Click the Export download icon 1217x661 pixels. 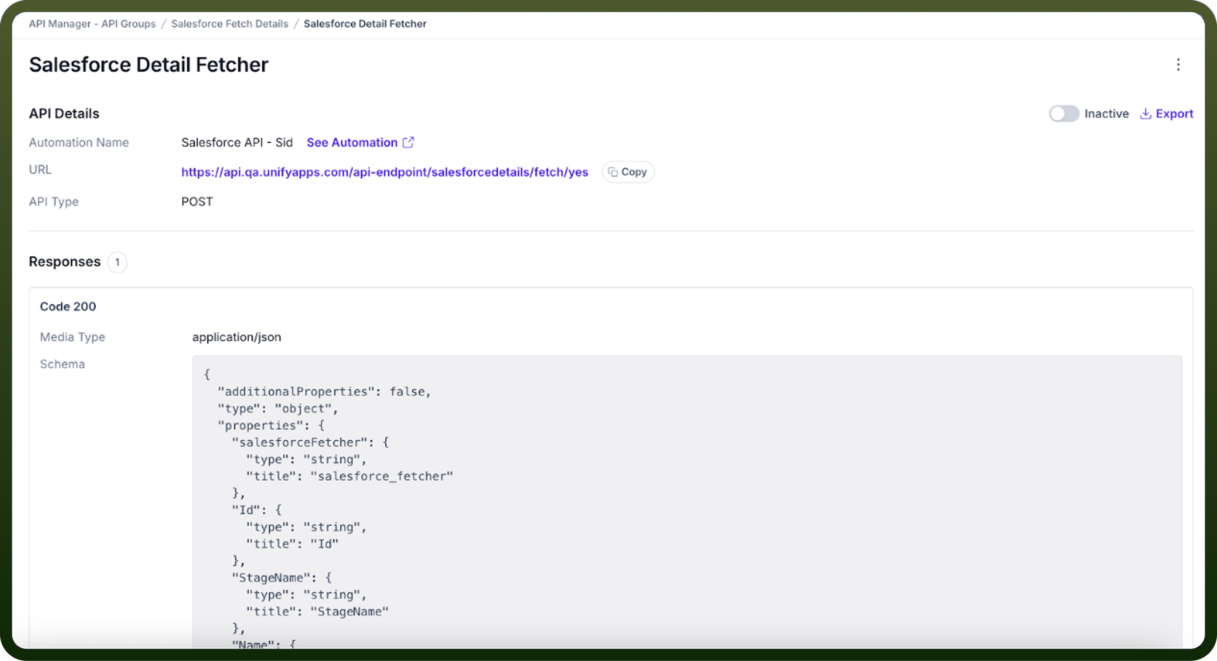pyautogui.click(x=1145, y=114)
